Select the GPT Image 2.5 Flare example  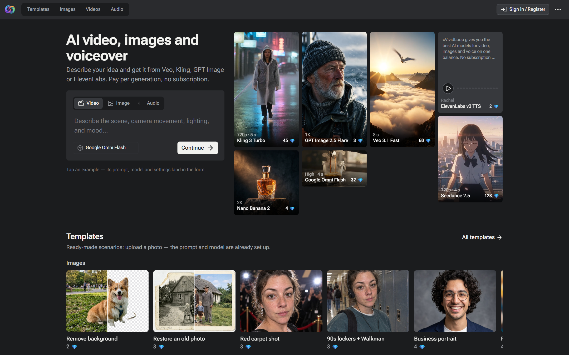334,89
